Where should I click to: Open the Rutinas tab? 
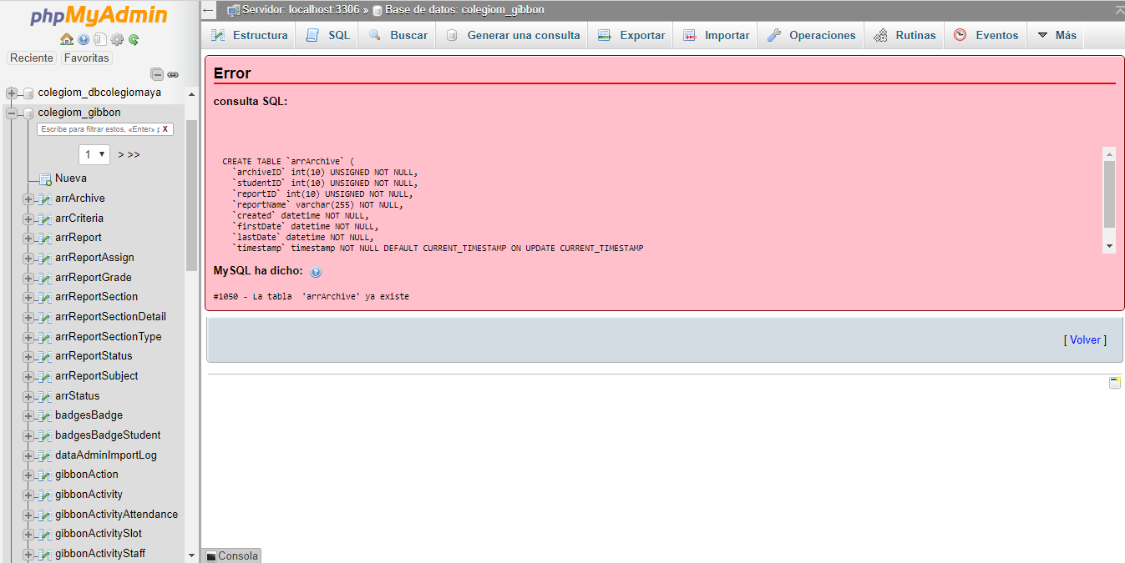(x=905, y=35)
